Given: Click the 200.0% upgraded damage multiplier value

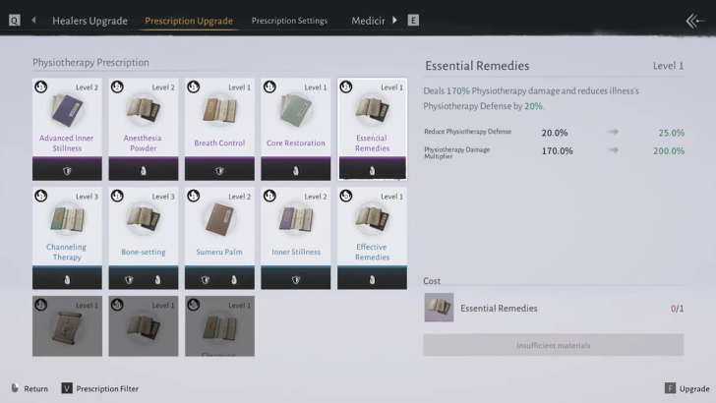Looking at the screenshot, I should [x=669, y=151].
